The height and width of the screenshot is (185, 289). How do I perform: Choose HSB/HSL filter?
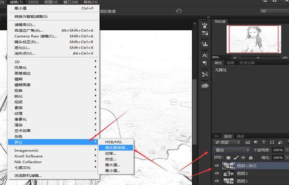(x=116, y=142)
